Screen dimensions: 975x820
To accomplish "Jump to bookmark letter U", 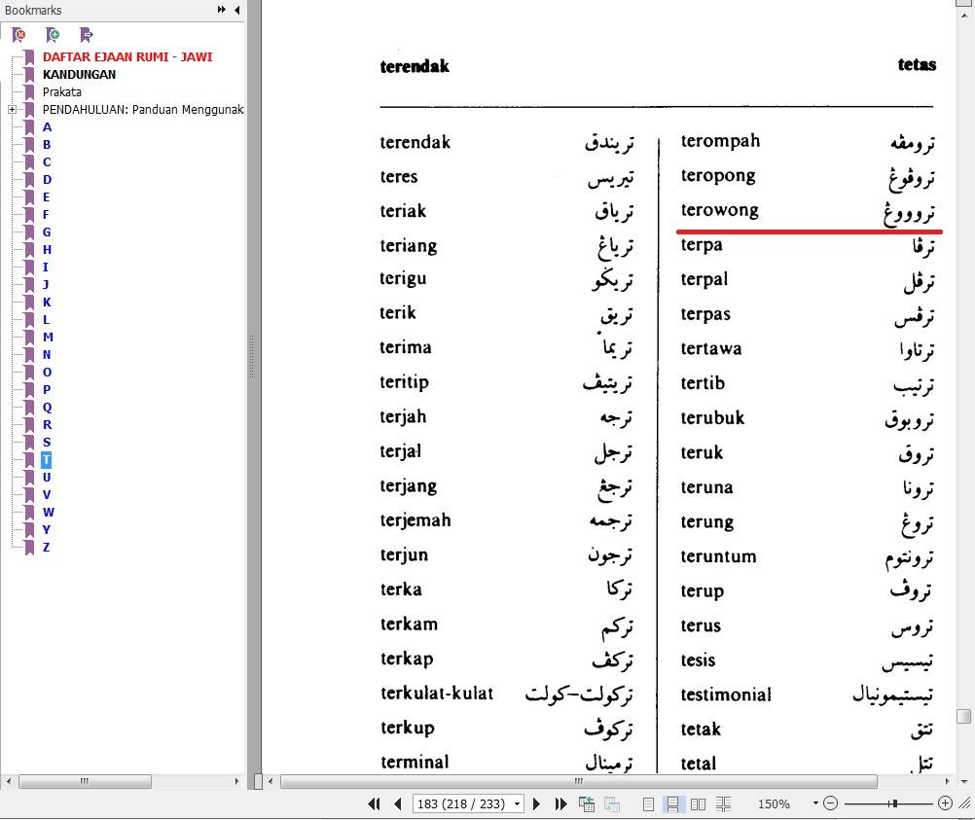I will 47,478.
